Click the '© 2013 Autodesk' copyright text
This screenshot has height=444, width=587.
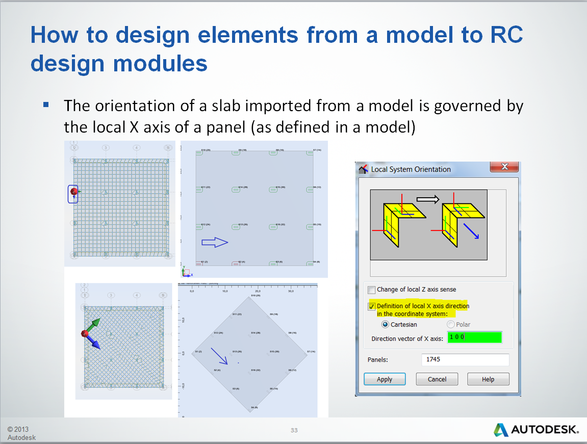(21, 433)
